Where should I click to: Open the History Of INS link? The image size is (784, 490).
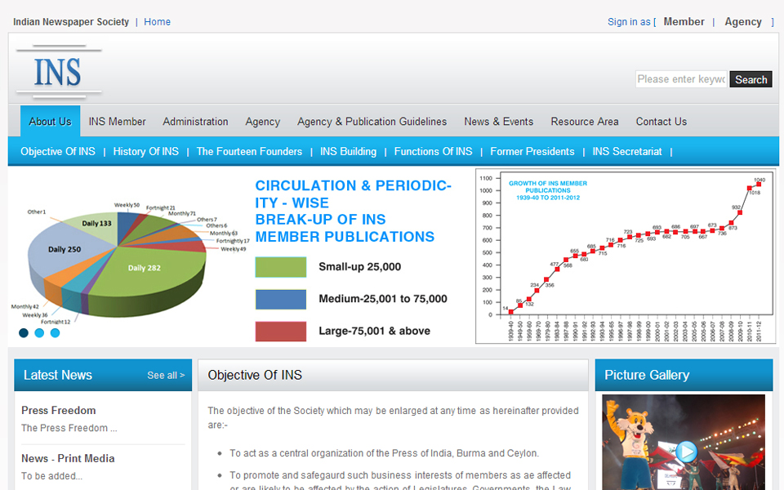click(145, 151)
